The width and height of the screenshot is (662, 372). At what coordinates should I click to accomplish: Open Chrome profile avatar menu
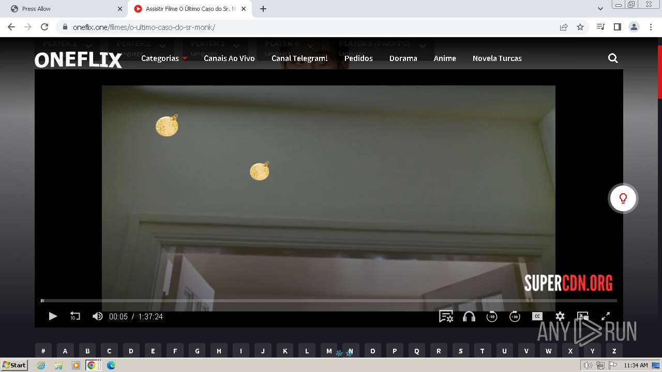coord(634,27)
